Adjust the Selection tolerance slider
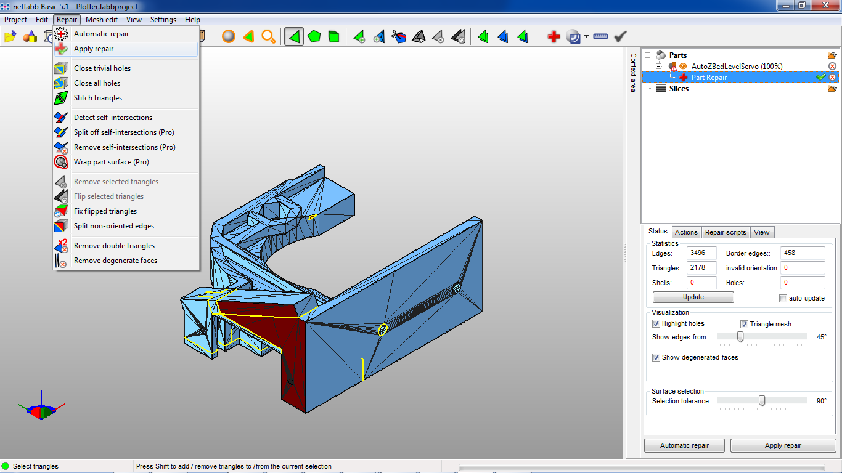842x473 pixels. tap(762, 401)
